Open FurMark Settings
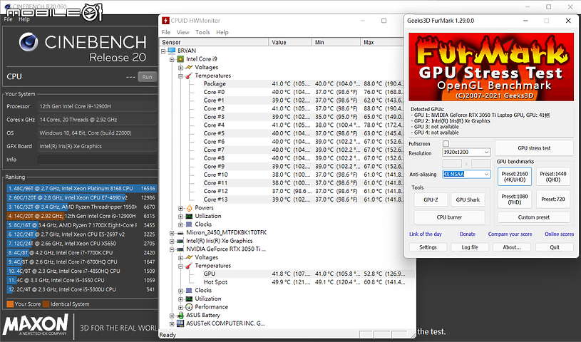This screenshot has width=581, height=342. [x=428, y=247]
